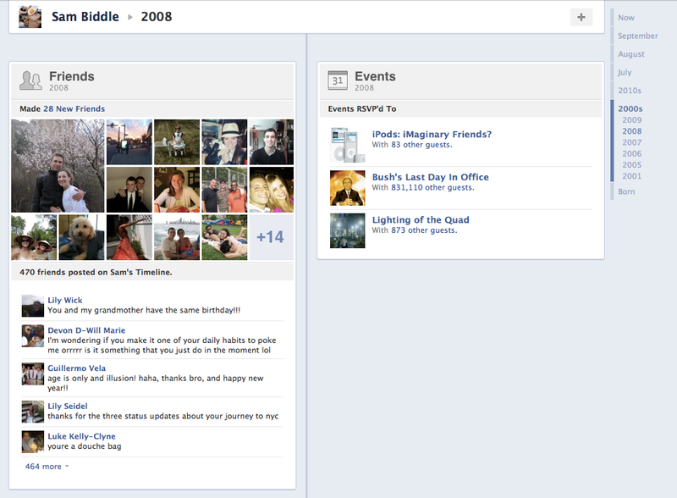Jump to 2007 in the timeline
The height and width of the screenshot is (498, 677).
coord(631,142)
